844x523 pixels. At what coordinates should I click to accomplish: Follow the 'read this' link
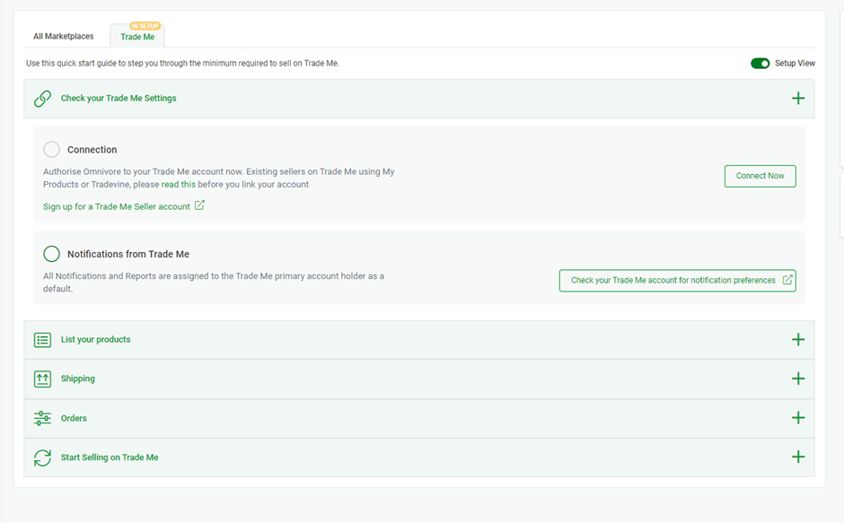(178, 184)
